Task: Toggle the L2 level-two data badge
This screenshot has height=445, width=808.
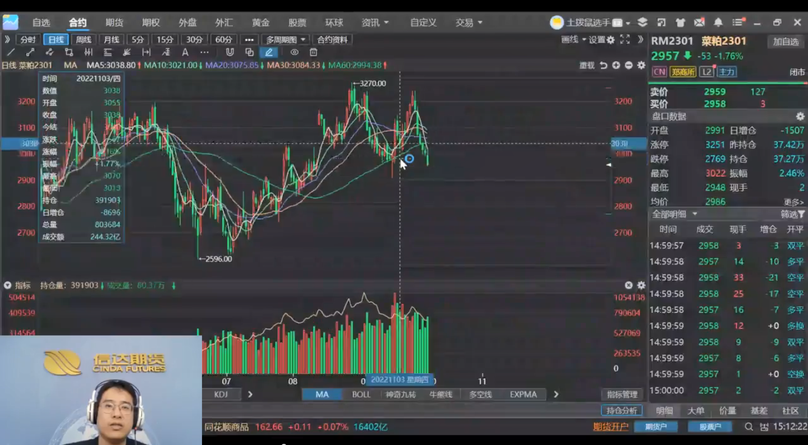Action: [706, 72]
